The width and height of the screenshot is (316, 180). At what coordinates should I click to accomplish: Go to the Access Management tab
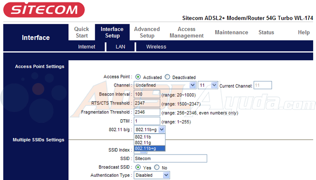pyautogui.click(x=186, y=32)
